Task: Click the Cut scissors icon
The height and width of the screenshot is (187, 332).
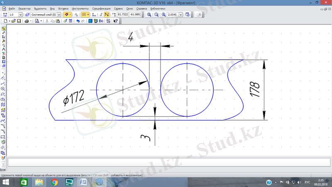Action: coord(47,21)
